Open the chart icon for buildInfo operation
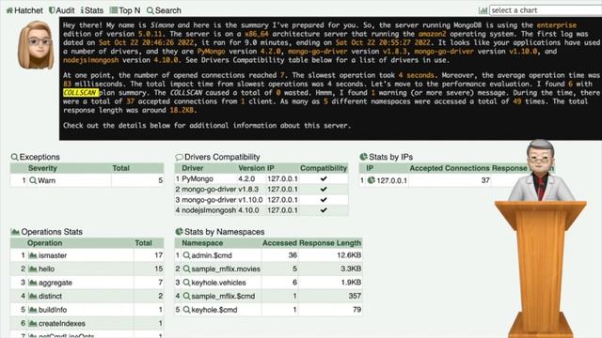Viewport: 602px width, 338px height. tap(33, 310)
